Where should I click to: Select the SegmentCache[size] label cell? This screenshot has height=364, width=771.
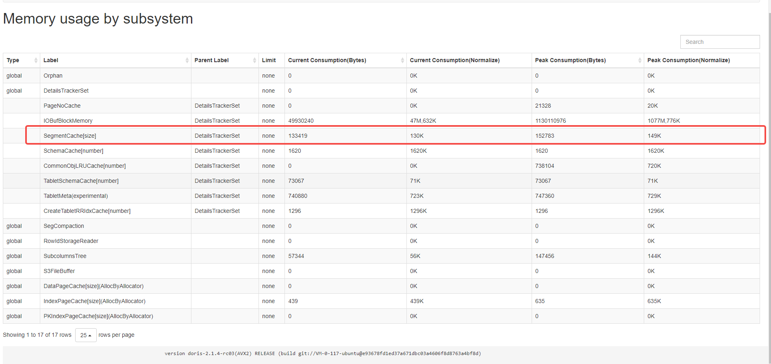point(115,136)
